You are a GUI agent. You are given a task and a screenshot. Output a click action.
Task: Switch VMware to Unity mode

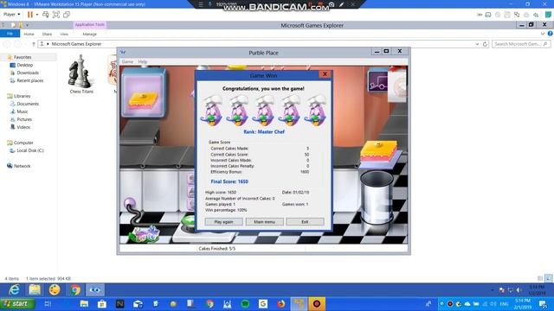pyautogui.click(x=67, y=15)
